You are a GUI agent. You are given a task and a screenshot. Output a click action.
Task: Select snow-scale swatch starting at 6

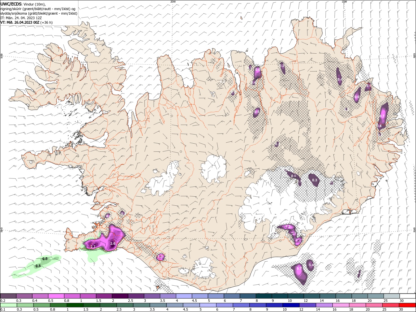231,296
